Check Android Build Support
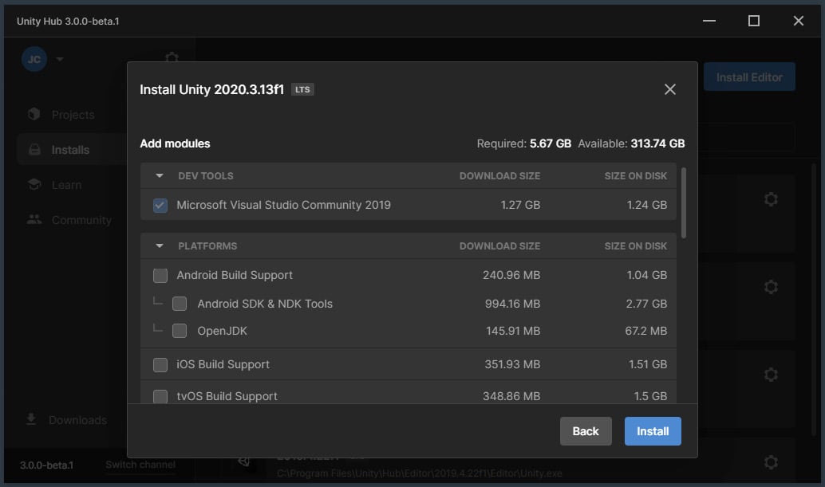 (x=160, y=275)
